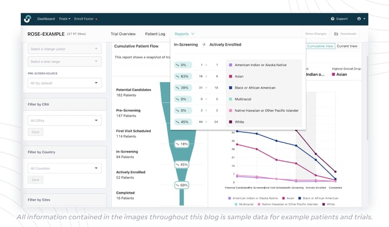Click the Select a time range field
This screenshot has height=227, width=389.
pos(65,61)
